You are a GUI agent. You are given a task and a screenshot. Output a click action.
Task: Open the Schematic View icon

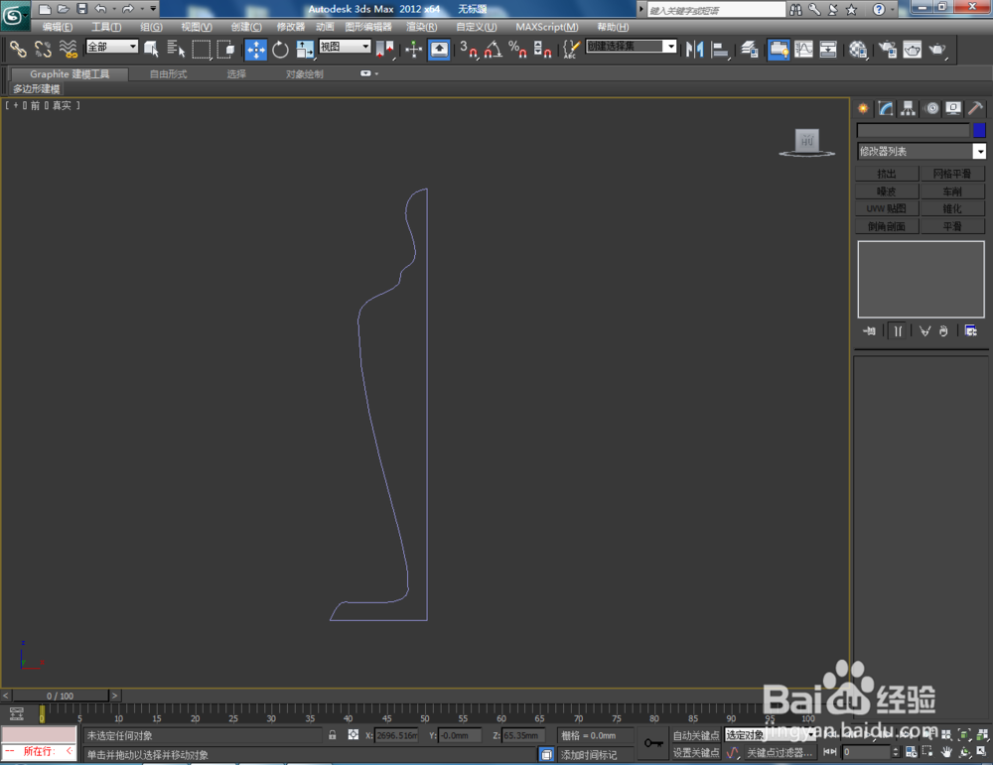point(828,49)
